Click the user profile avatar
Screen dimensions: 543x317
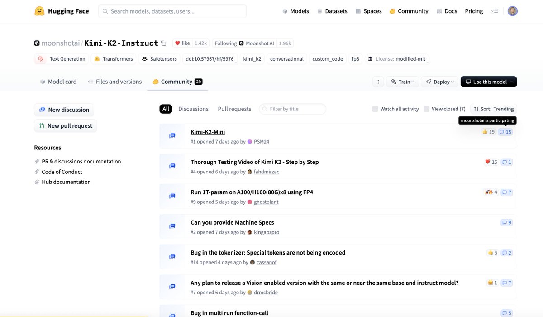click(512, 11)
